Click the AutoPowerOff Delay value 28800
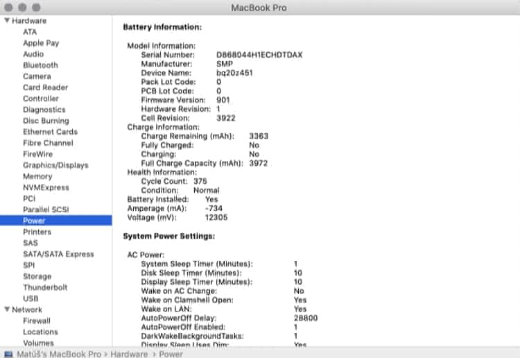 (306, 318)
